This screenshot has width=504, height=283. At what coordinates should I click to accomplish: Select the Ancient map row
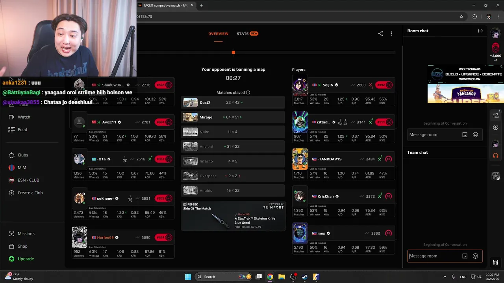pos(233,147)
